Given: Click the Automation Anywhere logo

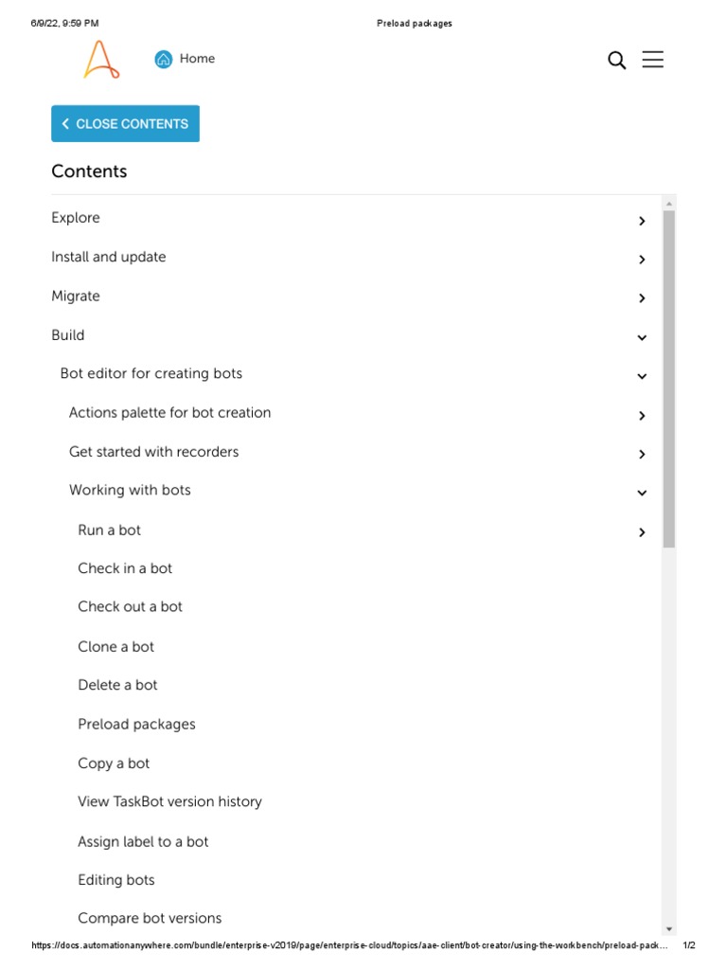Looking at the screenshot, I should click(100, 60).
